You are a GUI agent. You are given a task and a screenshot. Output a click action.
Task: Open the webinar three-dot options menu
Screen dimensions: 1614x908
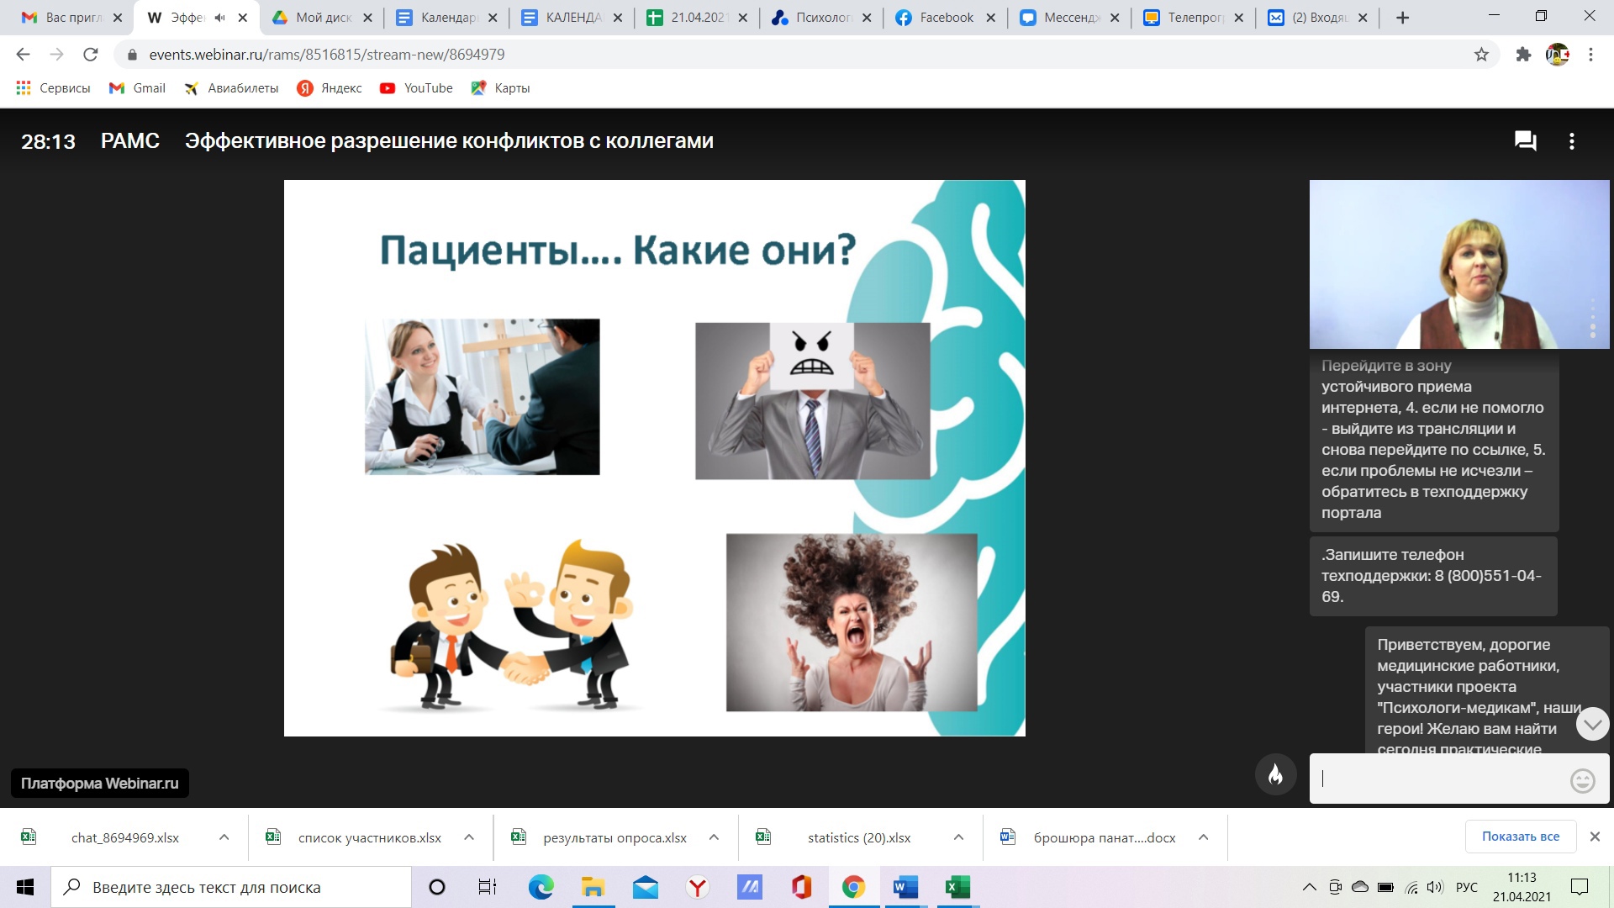[x=1571, y=141]
